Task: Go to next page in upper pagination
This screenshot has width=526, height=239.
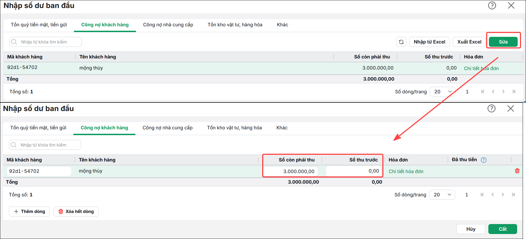Action: (503, 92)
